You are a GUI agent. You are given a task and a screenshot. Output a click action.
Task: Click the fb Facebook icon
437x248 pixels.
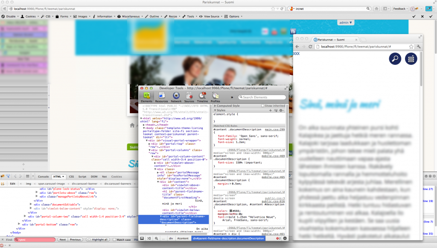[293, 32]
